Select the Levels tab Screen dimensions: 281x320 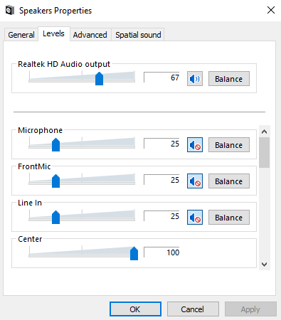(x=54, y=33)
